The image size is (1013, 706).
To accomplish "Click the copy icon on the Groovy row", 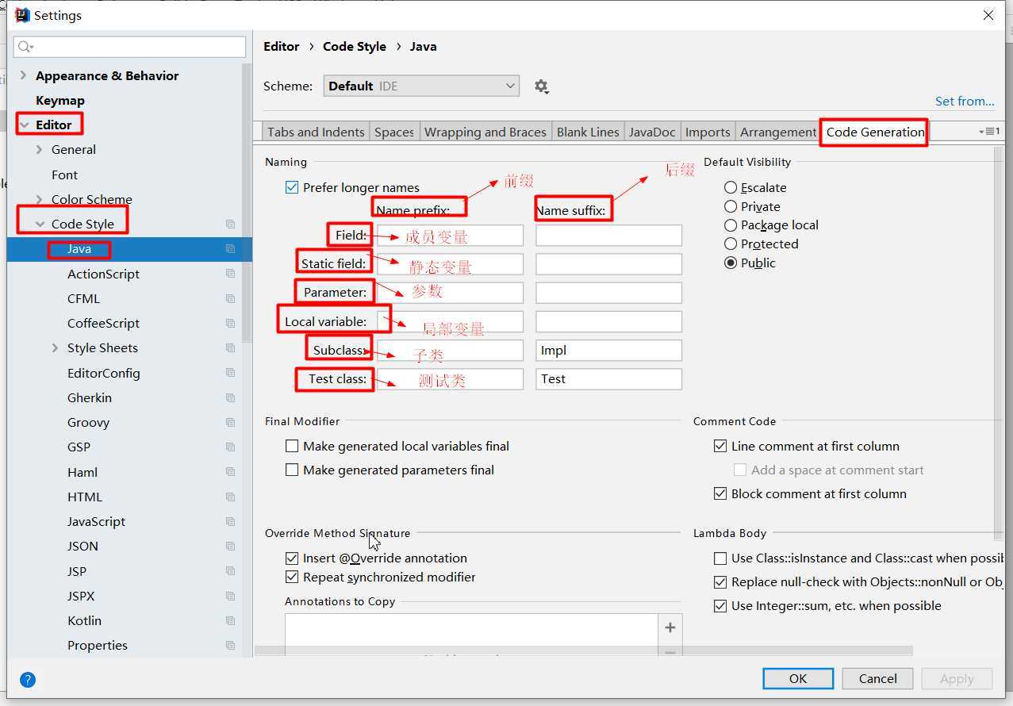I will point(230,423).
